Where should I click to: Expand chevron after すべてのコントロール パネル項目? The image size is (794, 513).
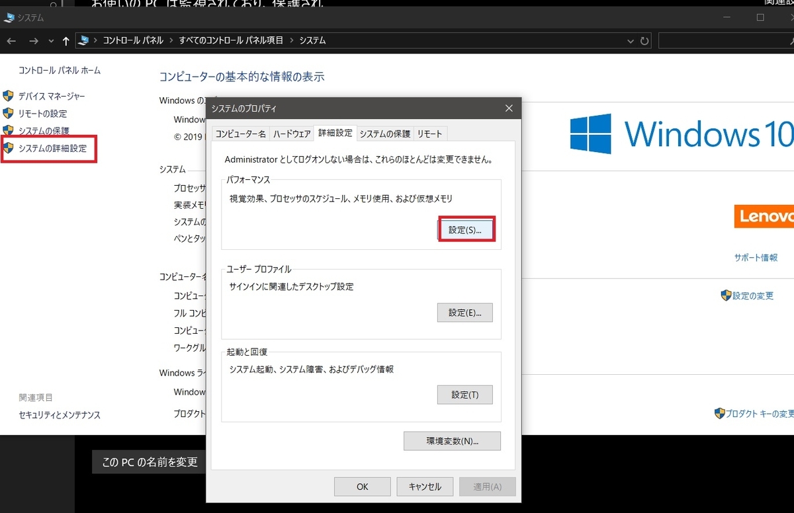click(291, 40)
